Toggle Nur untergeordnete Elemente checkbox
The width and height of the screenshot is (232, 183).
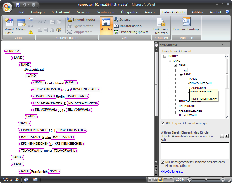tap(163, 162)
